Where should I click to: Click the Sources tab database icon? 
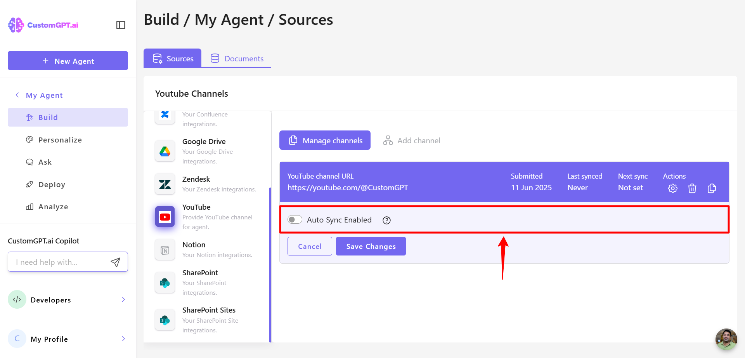158,59
